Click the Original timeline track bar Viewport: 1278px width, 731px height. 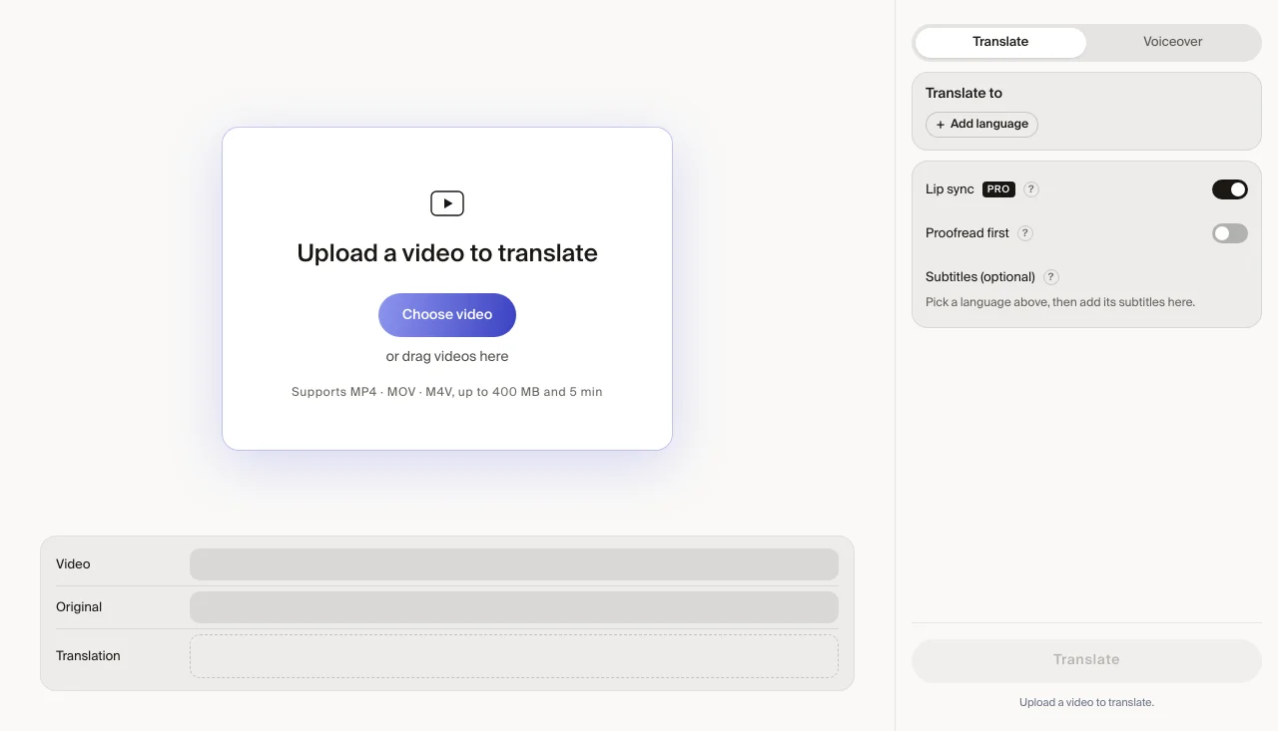[514, 607]
